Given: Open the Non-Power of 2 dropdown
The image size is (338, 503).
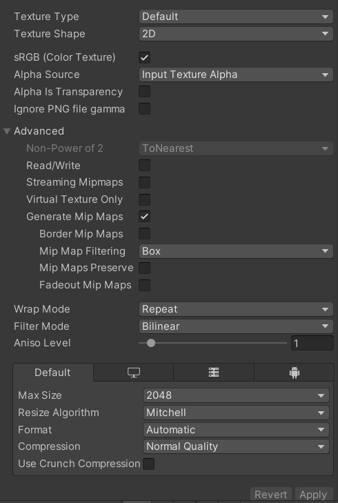Looking at the screenshot, I should coord(236,148).
